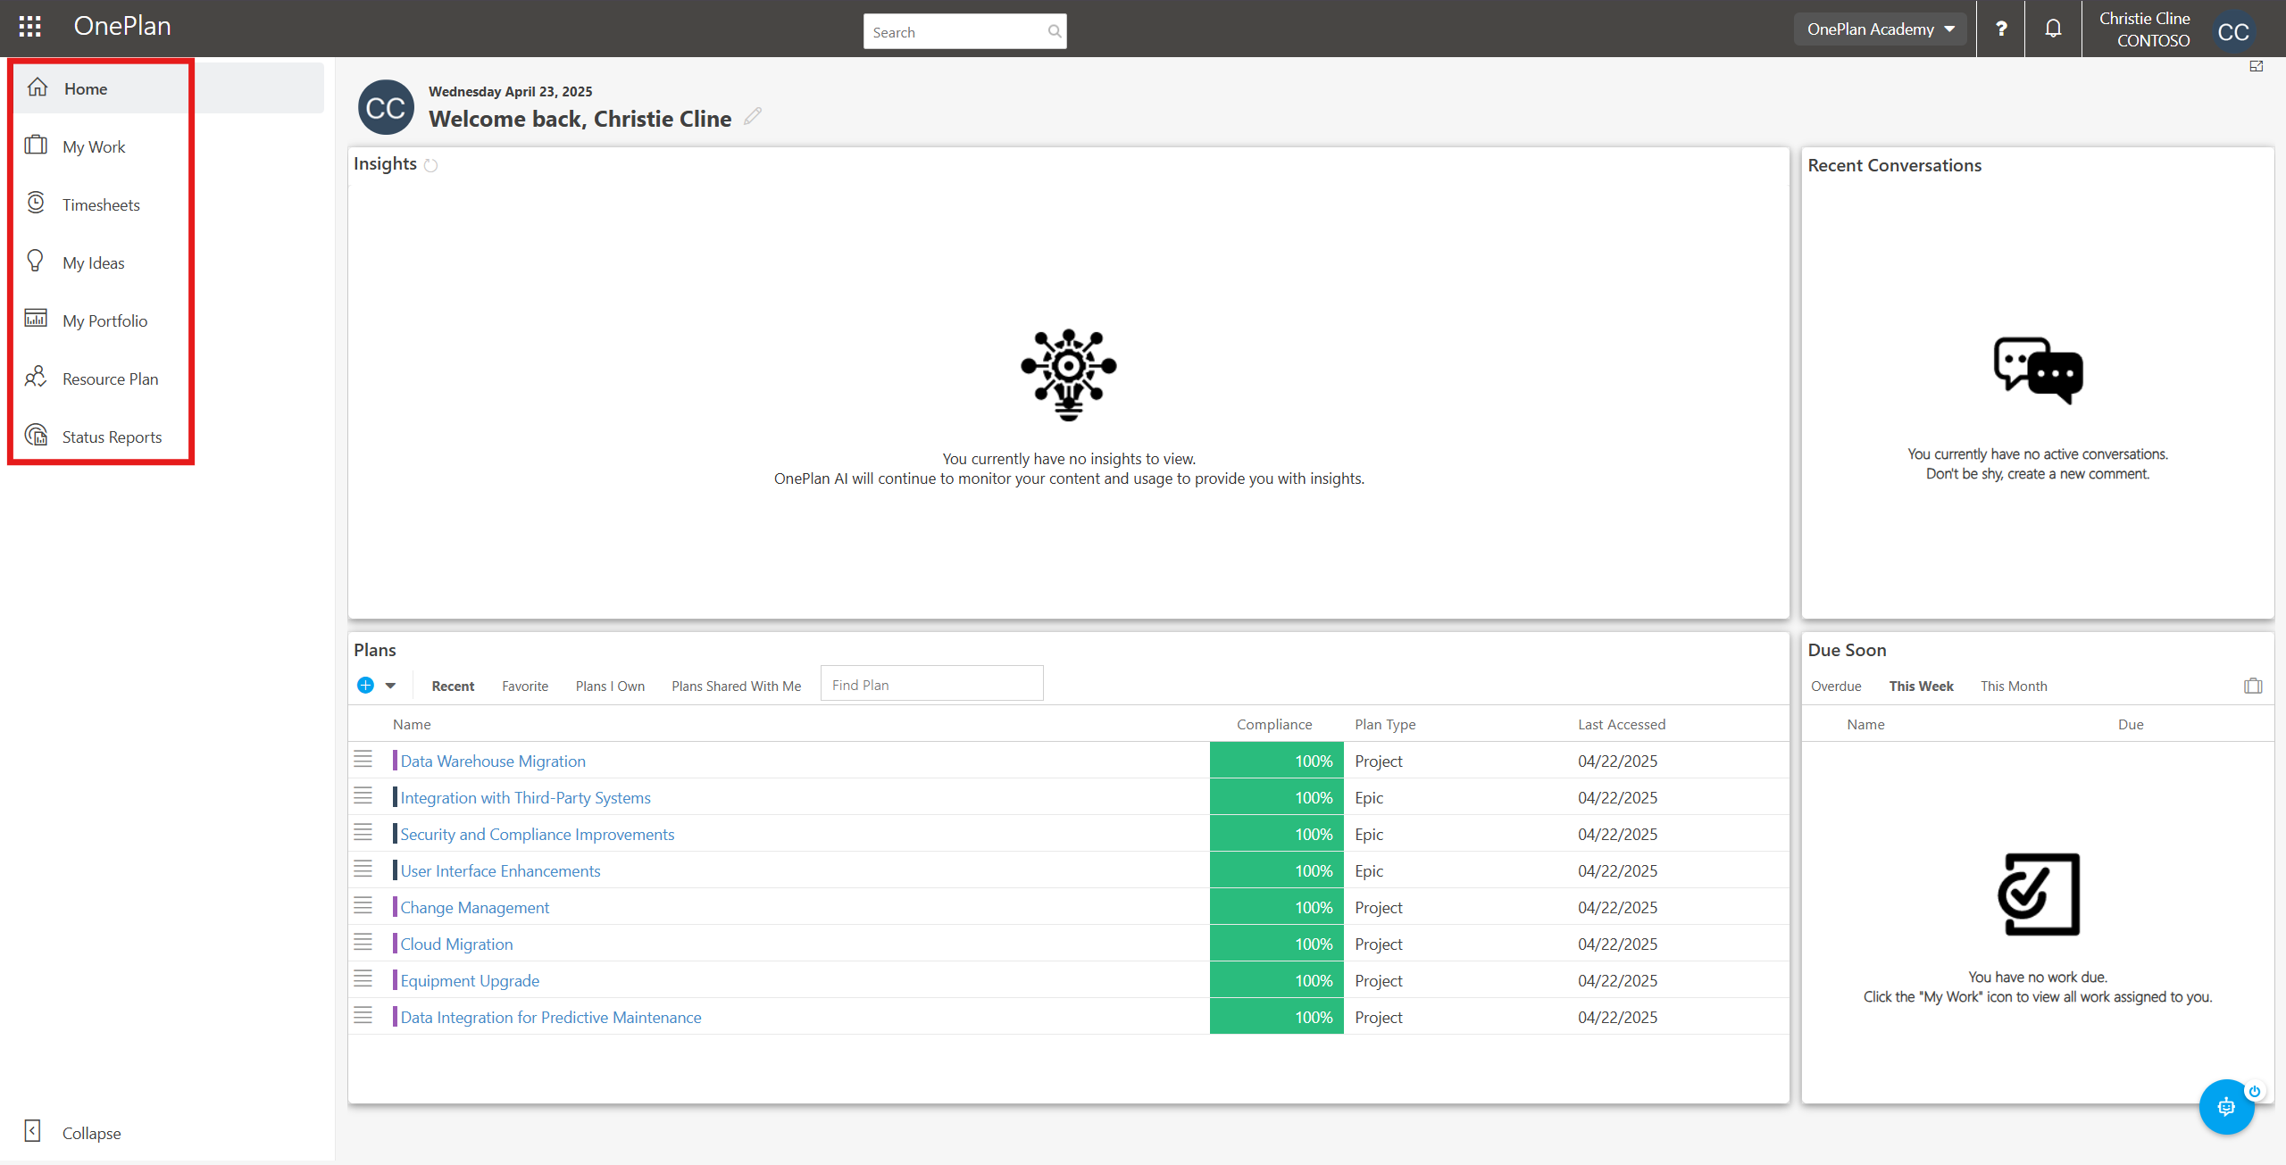2286x1165 pixels.
Task: Open My Work from the sidebar
Action: [94, 146]
